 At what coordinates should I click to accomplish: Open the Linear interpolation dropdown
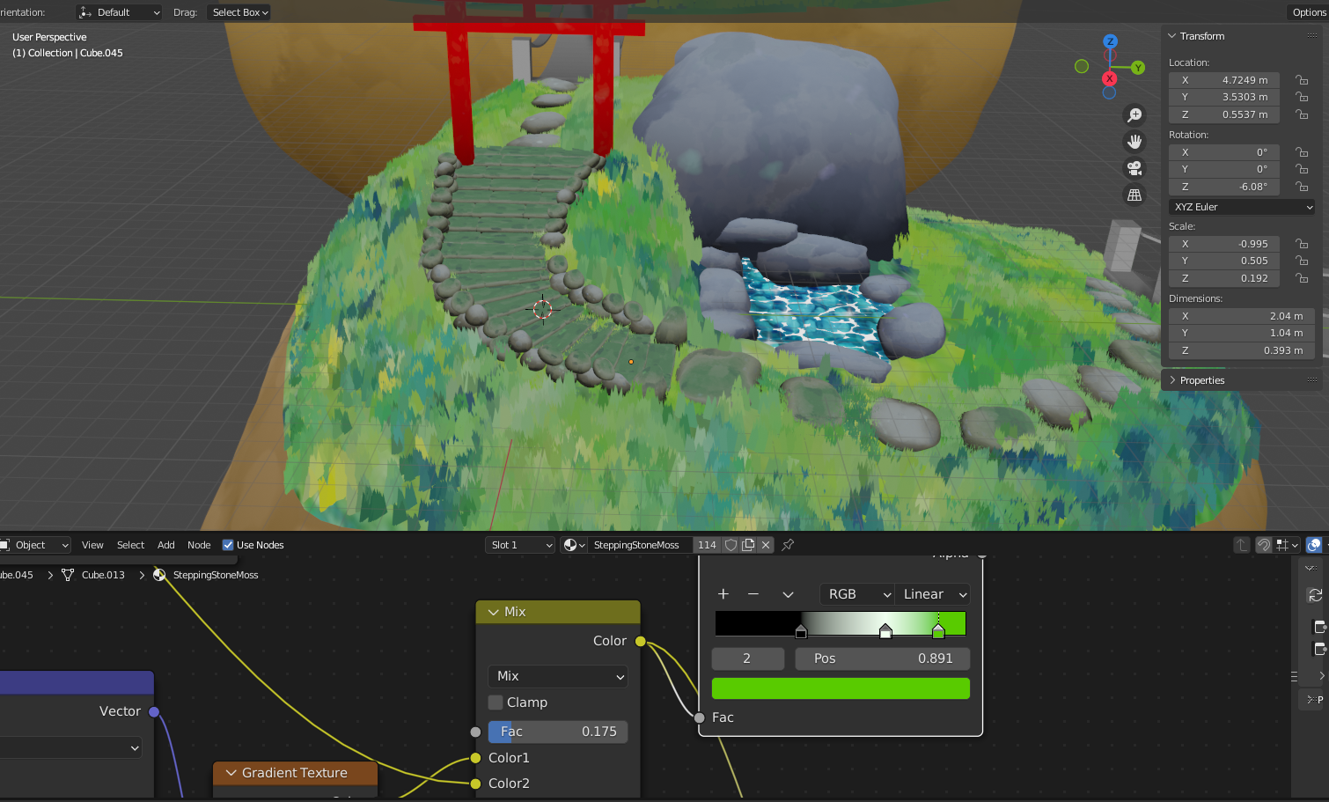point(933,594)
